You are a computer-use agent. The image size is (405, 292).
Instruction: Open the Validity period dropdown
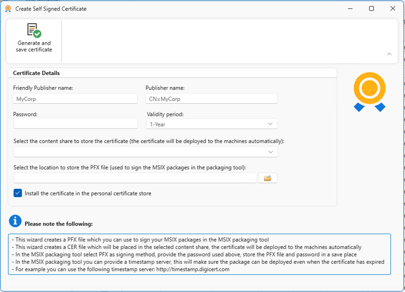(x=212, y=124)
